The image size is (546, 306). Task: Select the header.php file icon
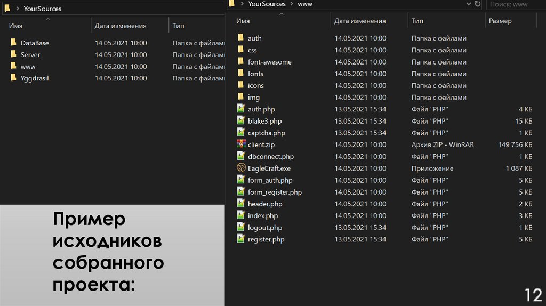click(x=240, y=203)
